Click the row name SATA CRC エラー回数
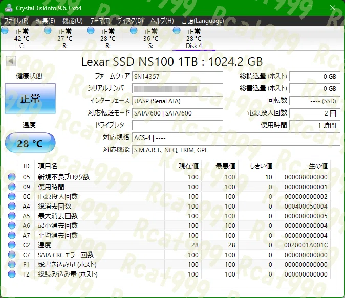This screenshot has height=298, width=345. 66,255
